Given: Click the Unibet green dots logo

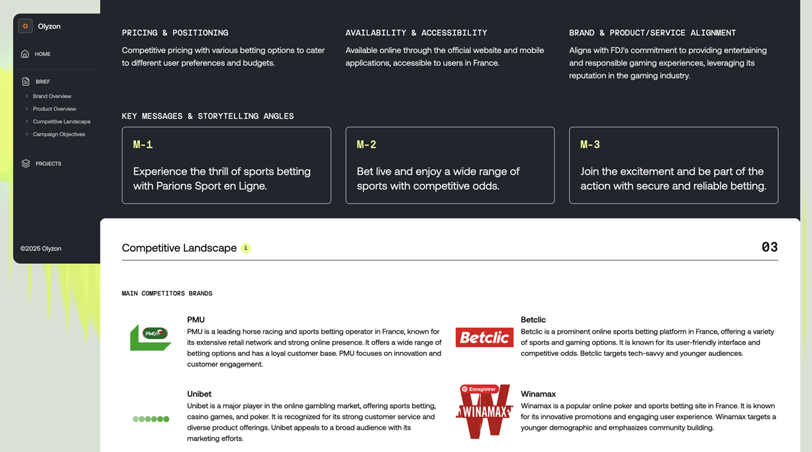Looking at the screenshot, I should pyautogui.click(x=151, y=419).
